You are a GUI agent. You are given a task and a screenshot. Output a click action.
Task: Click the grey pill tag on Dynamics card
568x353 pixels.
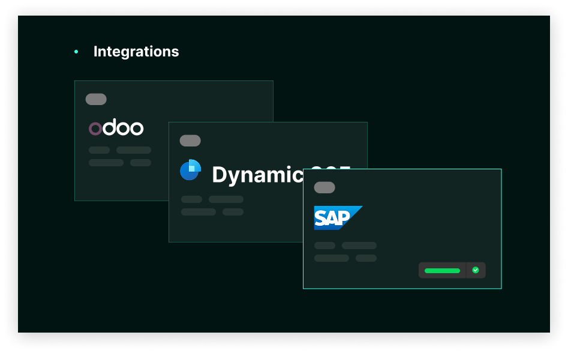coord(190,140)
